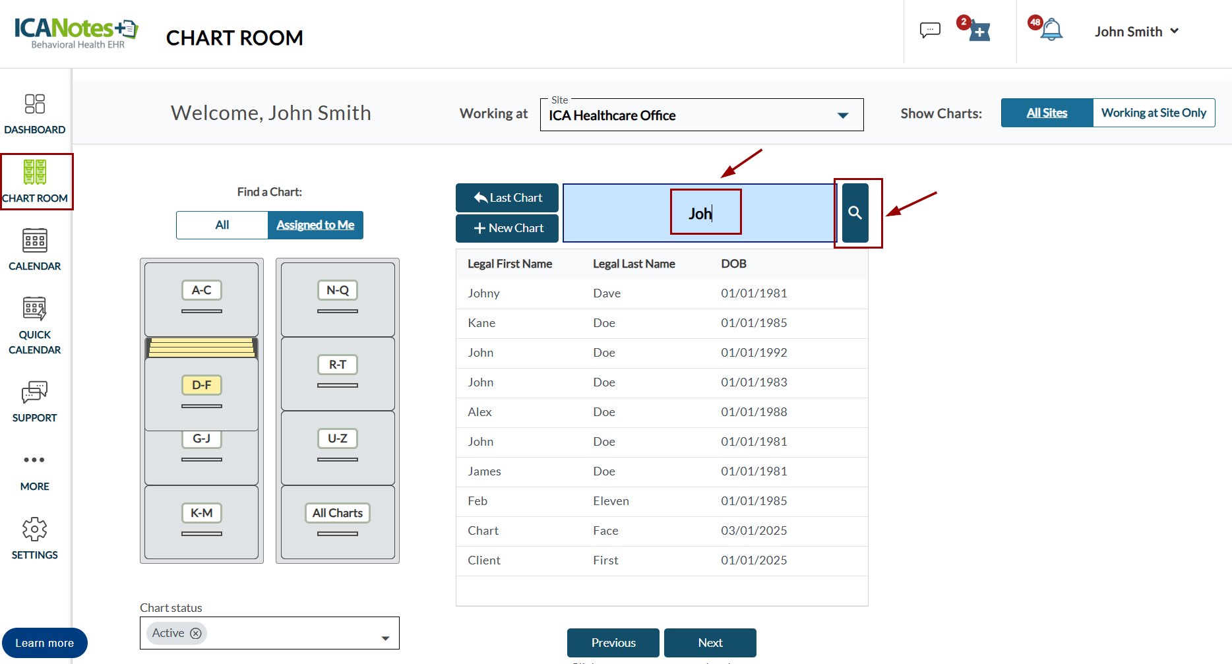This screenshot has height=664, width=1232.
Task: Go to the Next page of charts
Action: 710,643
